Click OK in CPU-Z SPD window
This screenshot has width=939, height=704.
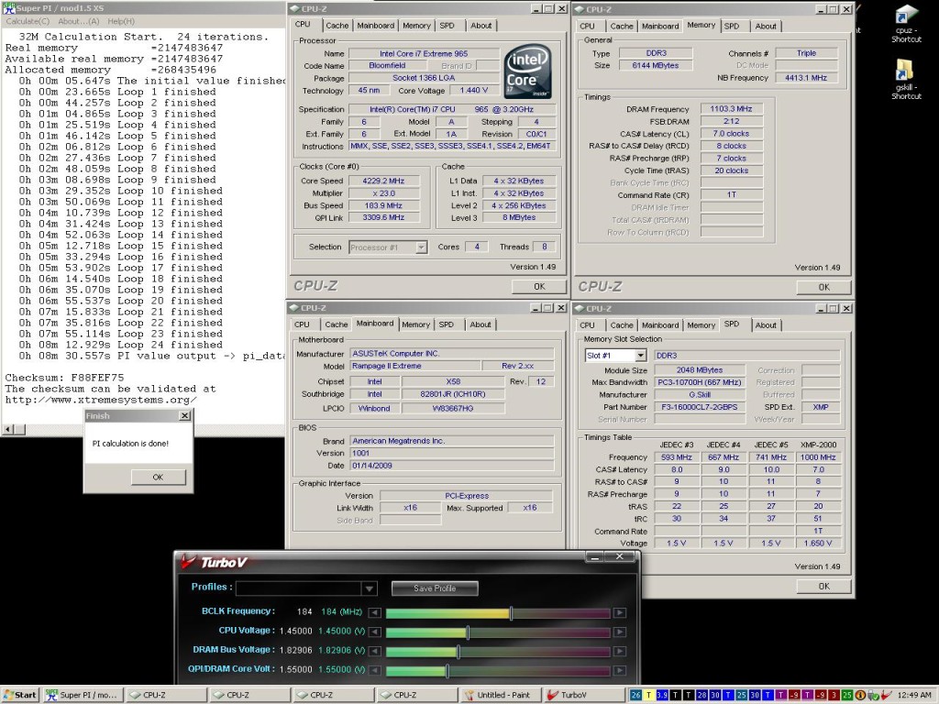pos(824,586)
